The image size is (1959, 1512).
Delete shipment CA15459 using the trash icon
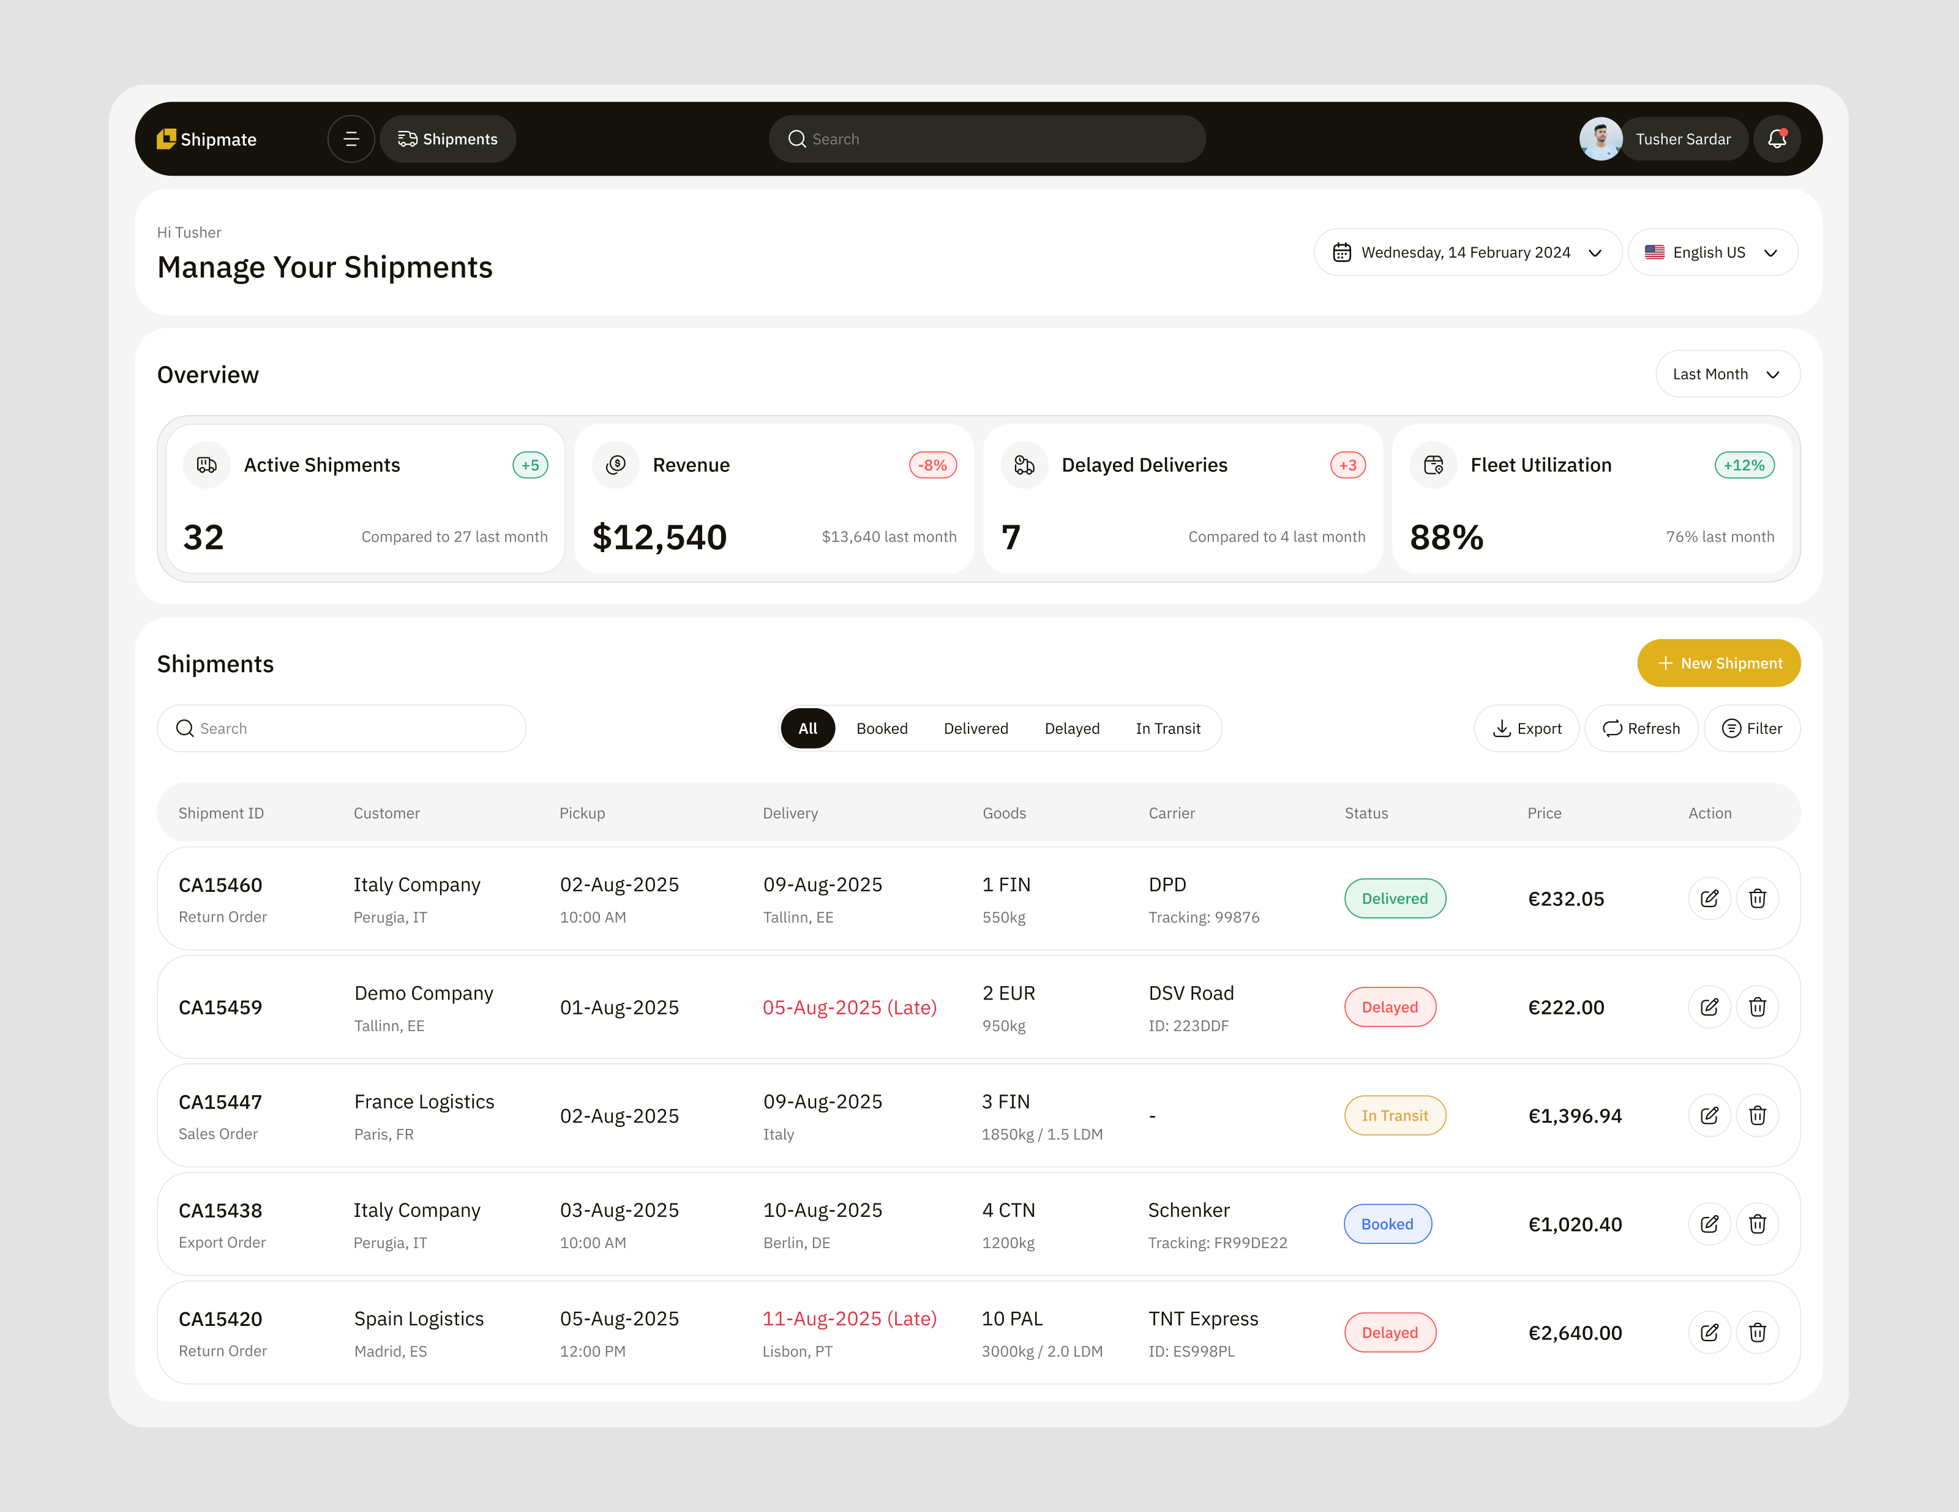point(1758,1006)
